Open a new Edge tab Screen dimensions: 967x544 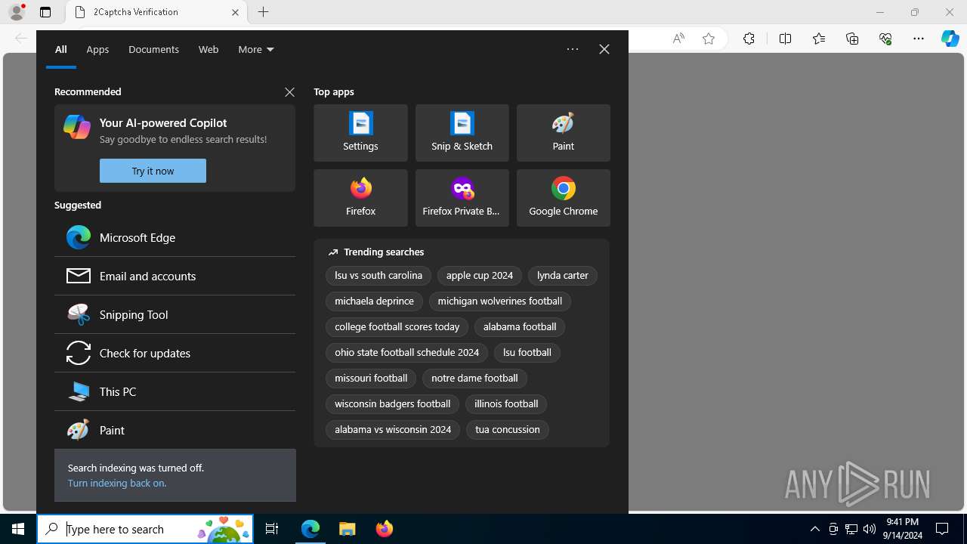click(x=263, y=12)
